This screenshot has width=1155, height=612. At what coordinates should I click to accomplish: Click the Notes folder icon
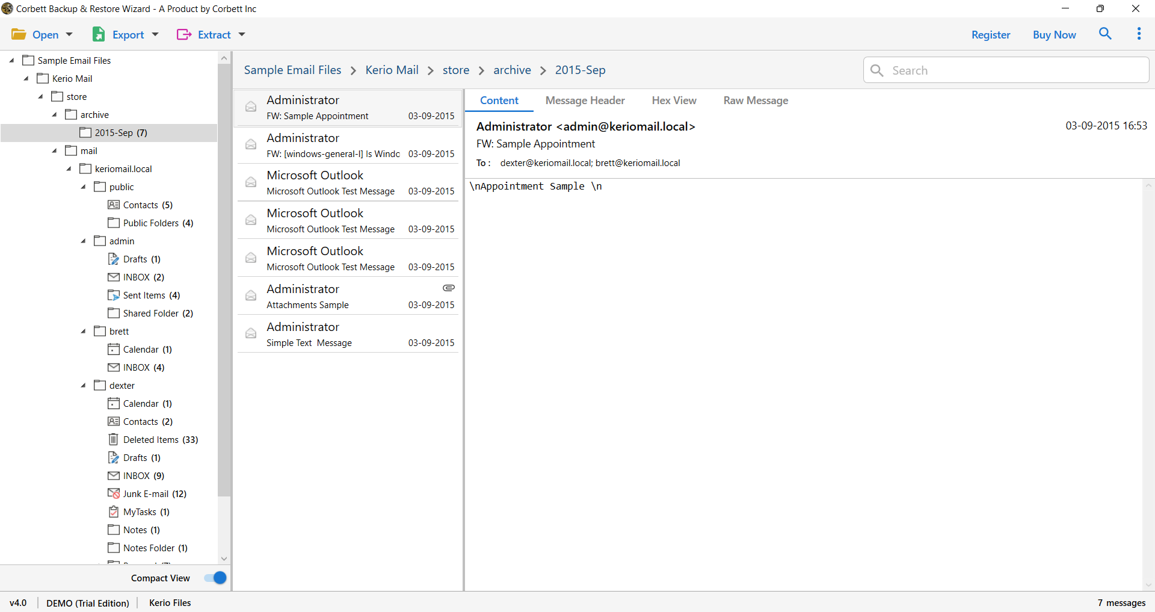(114, 530)
